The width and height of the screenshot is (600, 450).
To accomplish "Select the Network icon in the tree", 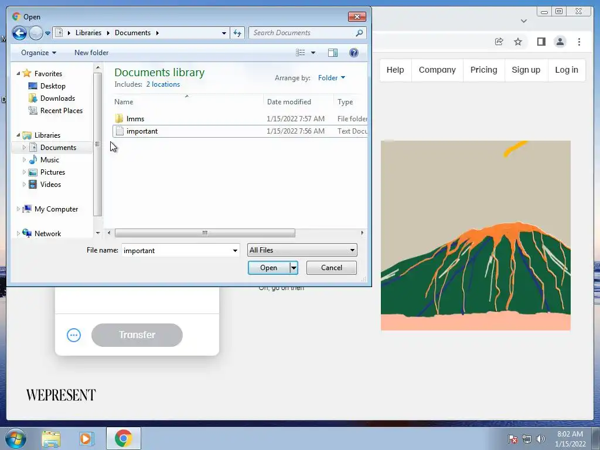I will point(27,233).
